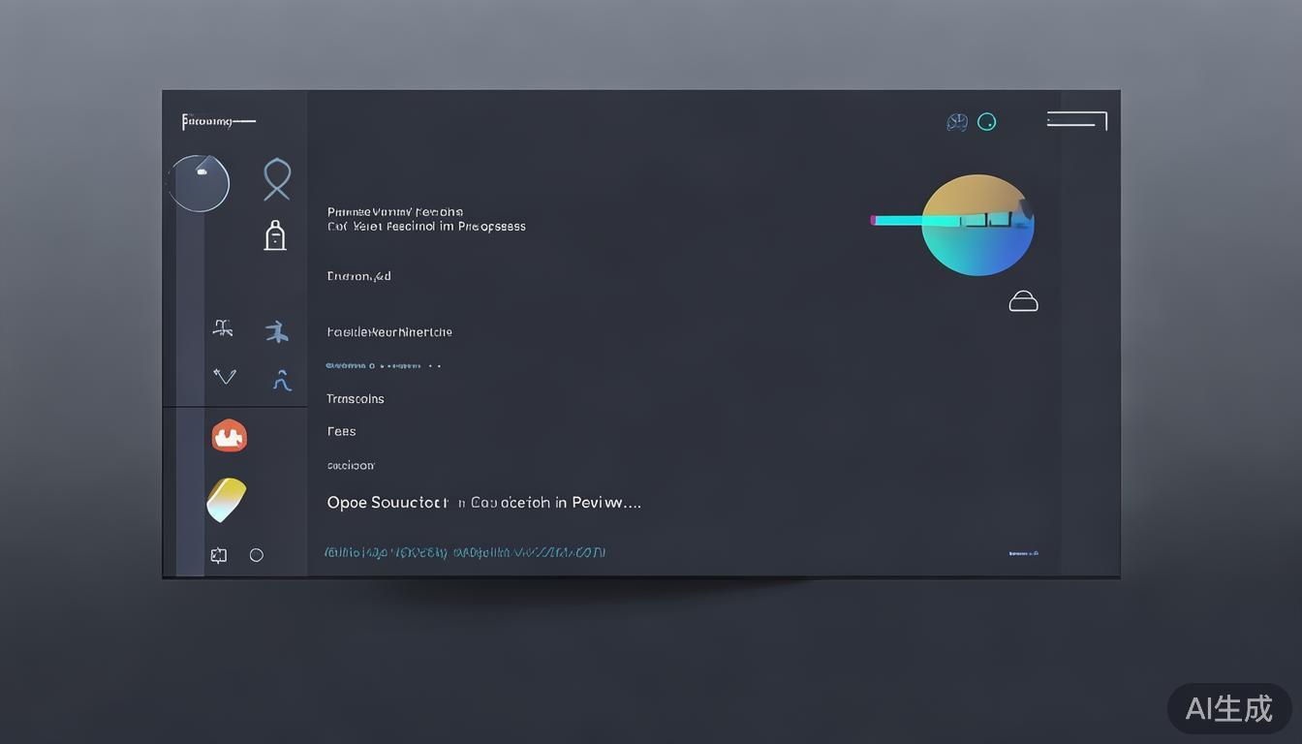The image size is (1302, 744).
Task: Open the gauge icon in the top bar
Action: point(957,122)
